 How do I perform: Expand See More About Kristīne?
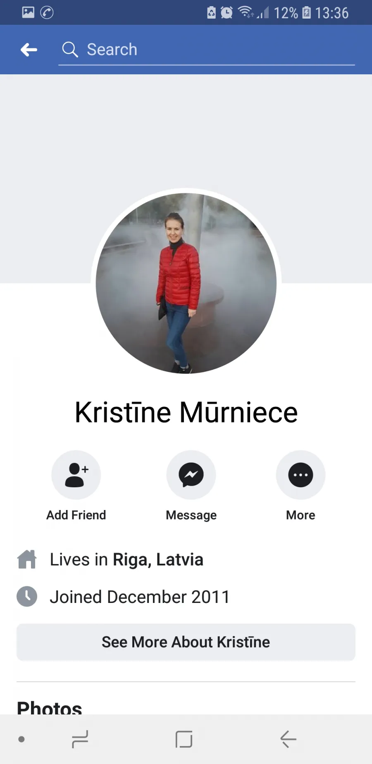pos(186,642)
